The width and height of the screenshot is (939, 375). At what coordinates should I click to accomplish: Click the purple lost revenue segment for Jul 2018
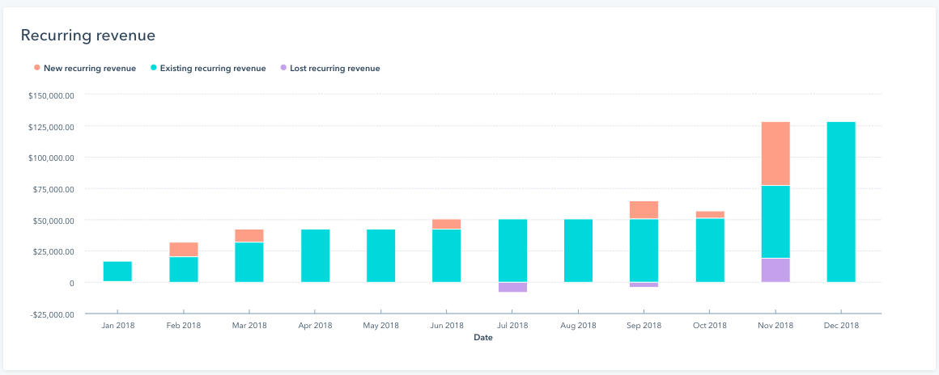point(512,287)
